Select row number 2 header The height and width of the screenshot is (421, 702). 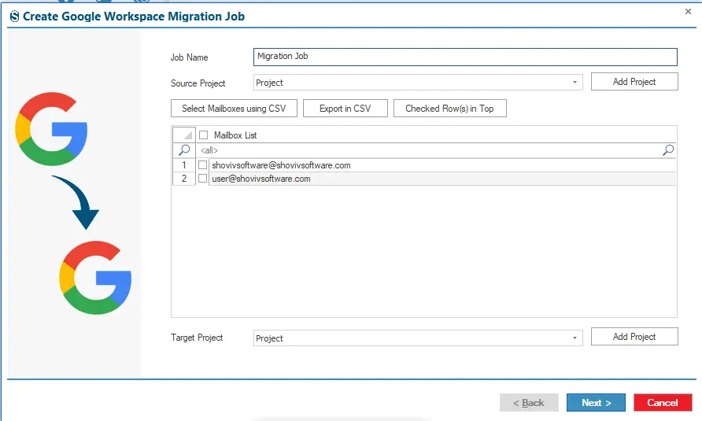[x=184, y=179]
